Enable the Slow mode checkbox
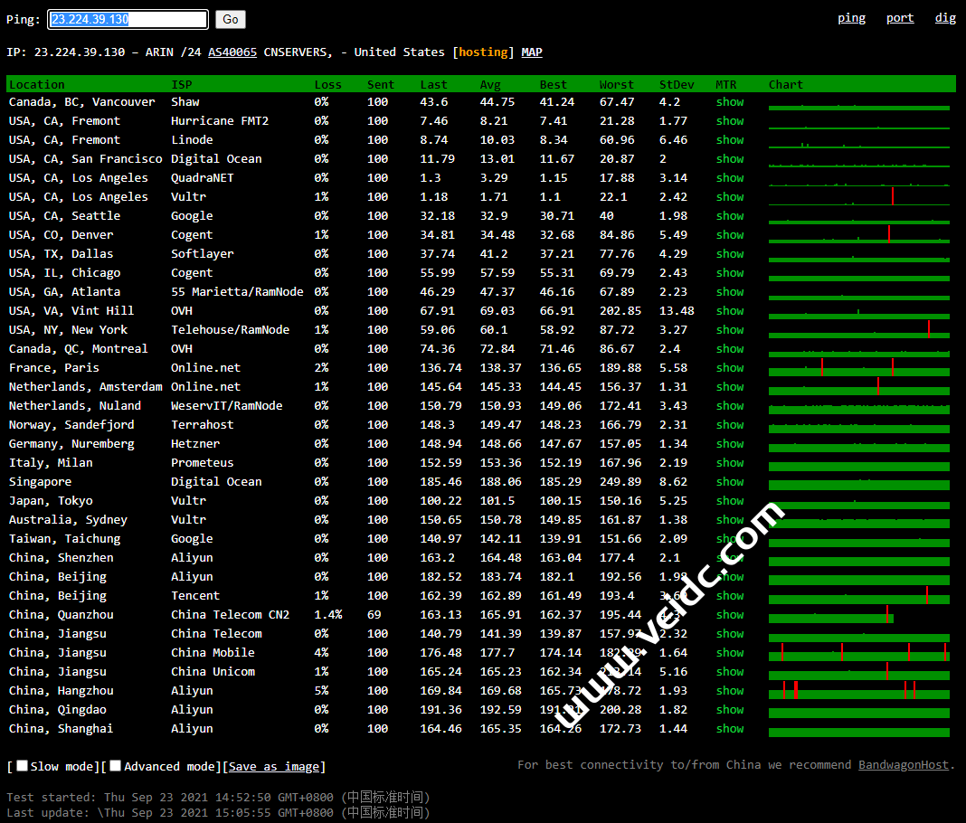Image resolution: width=966 pixels, height=823 pixels. (23, 766)
